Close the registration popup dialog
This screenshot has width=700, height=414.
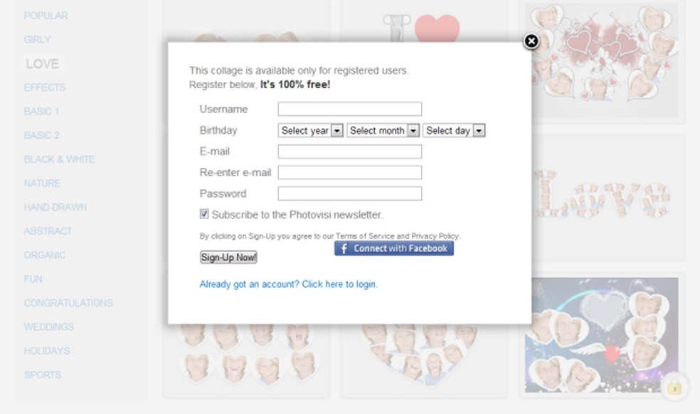[531, 41]
